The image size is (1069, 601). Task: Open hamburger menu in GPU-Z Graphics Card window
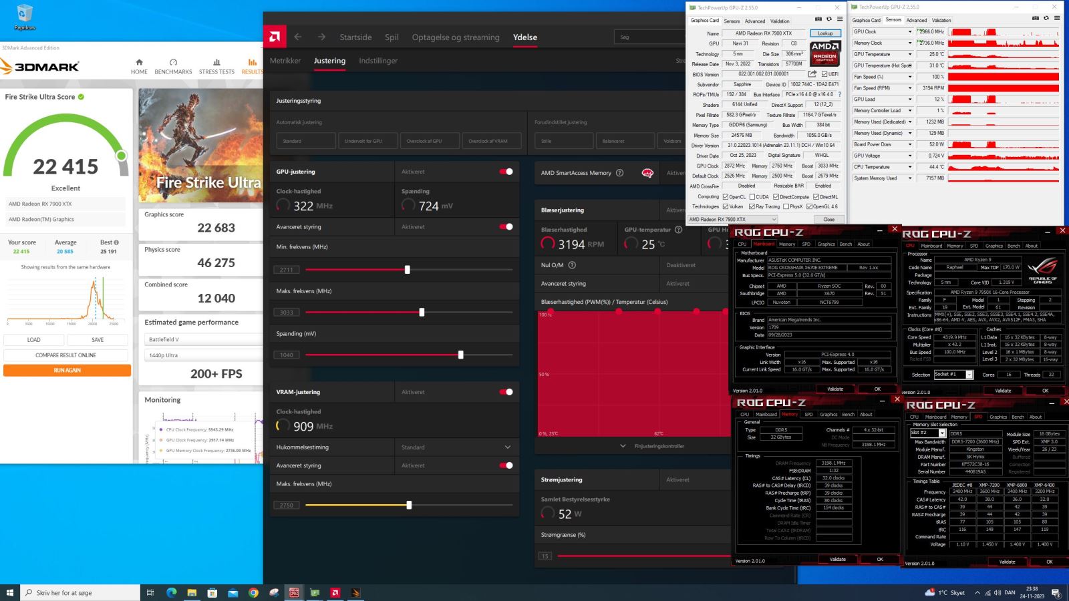point(840,19)
